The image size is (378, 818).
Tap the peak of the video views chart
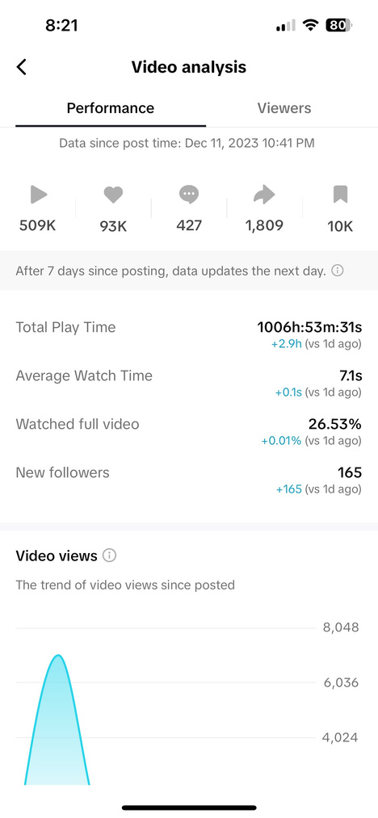58,655
